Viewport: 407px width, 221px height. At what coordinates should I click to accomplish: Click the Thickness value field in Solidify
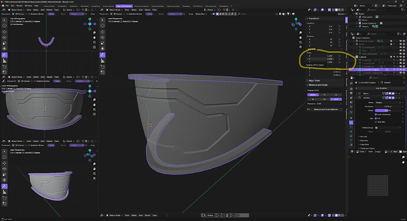tap(388, 106)
